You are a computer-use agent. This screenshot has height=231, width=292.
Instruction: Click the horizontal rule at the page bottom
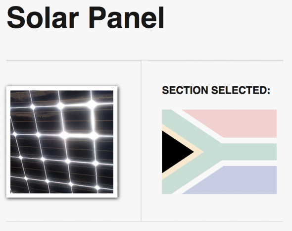click(145, 222)
